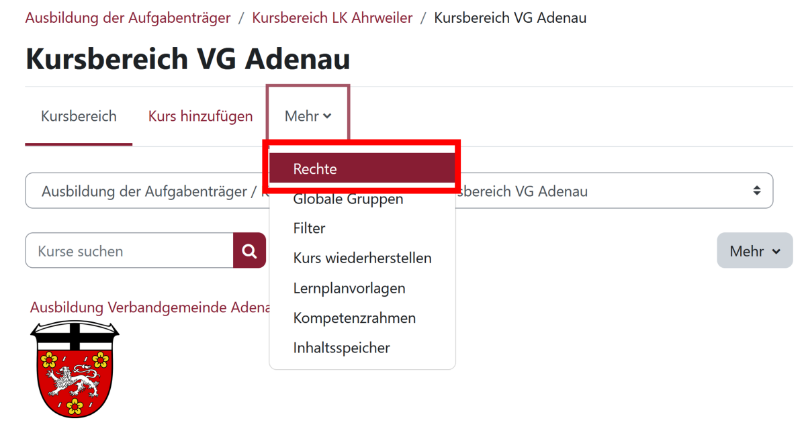Screen dimensions: 806x439
Task: Click Kompetenzrahmen menu entry
Action: tap(354, 318)
